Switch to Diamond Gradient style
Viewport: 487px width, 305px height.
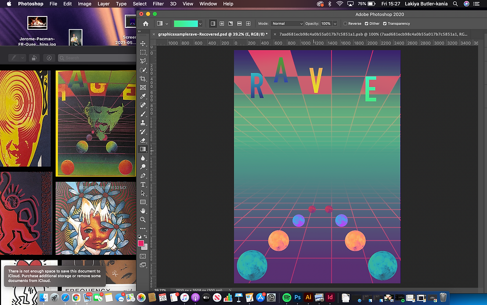tap(248, 23)
